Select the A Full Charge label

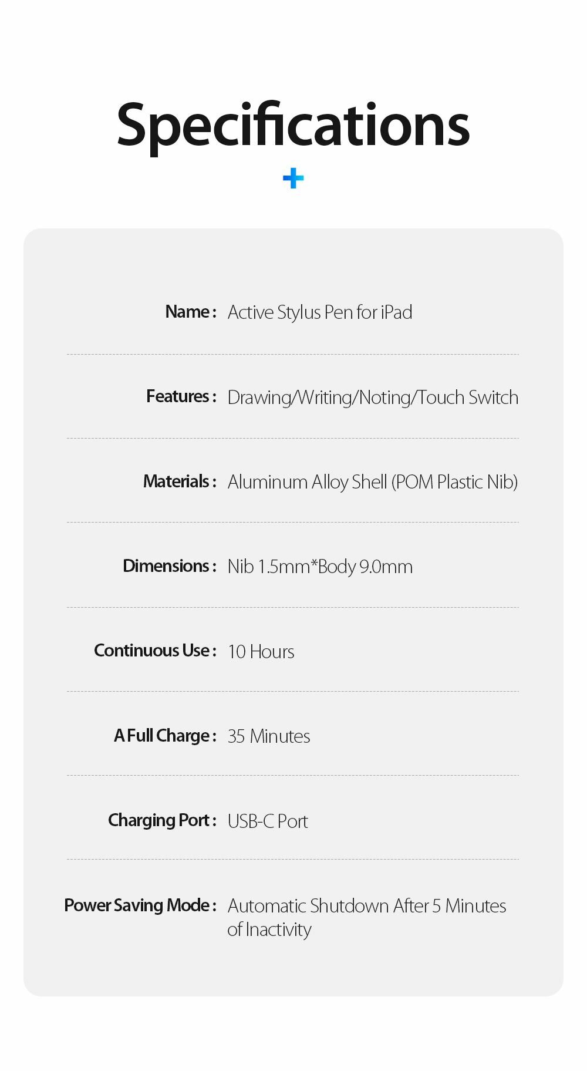[165, 736]
